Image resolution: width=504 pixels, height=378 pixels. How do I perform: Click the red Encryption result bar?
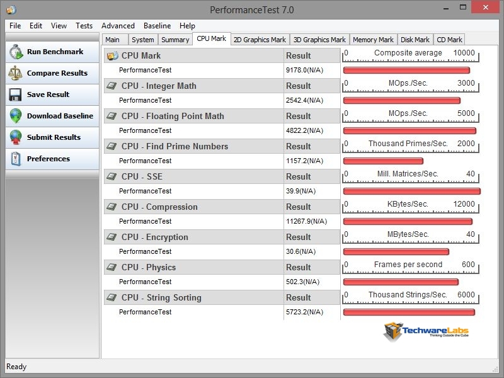(x=396, y=251)
